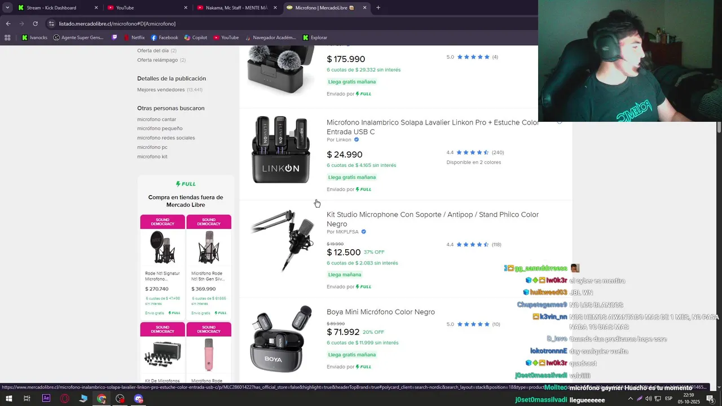Click the $12.500 price of Philco kit
Image resolution: width=722 pixels, height=406 pixels.
[x=344, y=252]
